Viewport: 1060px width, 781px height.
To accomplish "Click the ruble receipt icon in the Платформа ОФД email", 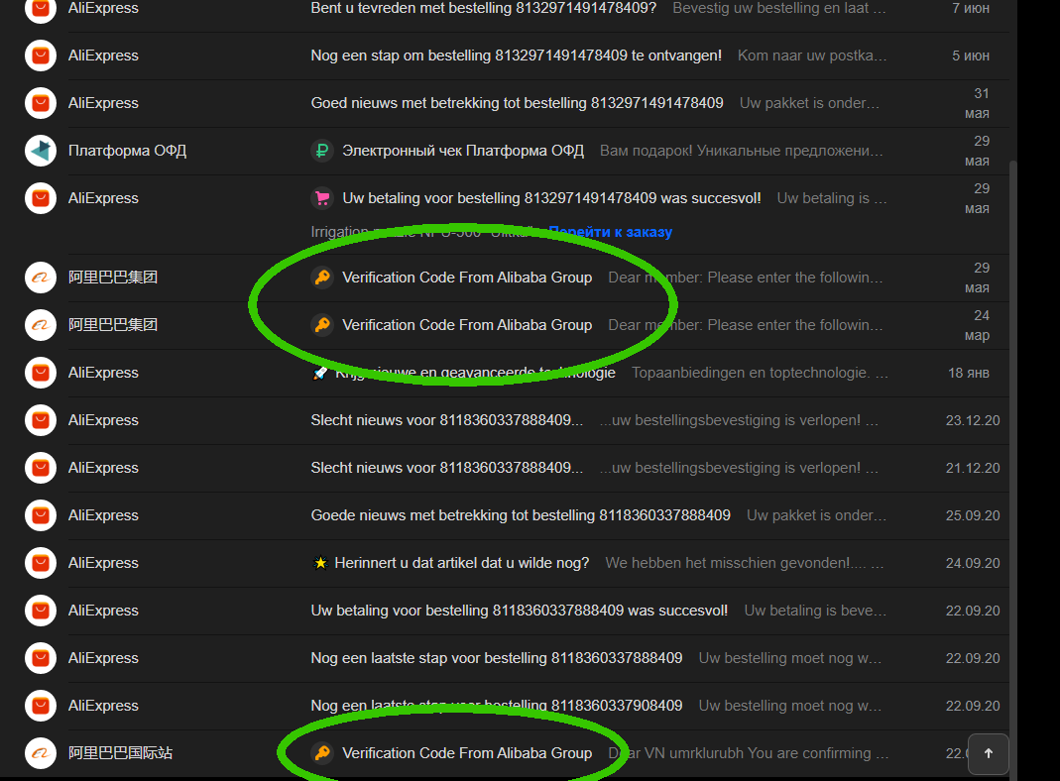I will tap(322, 150).
